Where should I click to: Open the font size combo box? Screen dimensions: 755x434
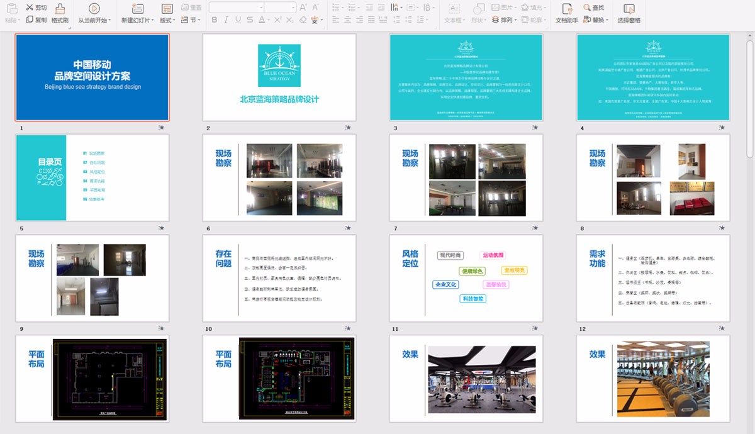click(281, 8)
